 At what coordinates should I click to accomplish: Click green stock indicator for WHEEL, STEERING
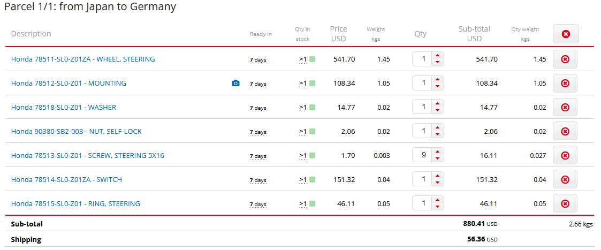pos(312,59)
